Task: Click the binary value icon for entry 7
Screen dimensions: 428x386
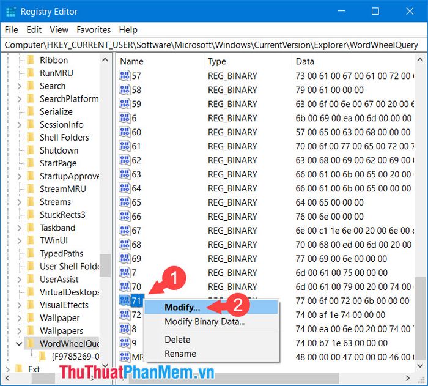Action: [x=125, y=272]
